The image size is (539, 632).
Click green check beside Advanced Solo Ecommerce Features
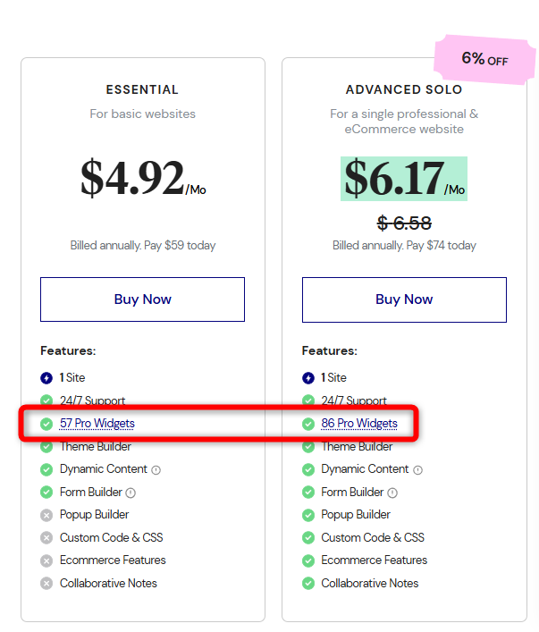pos(308,560)
